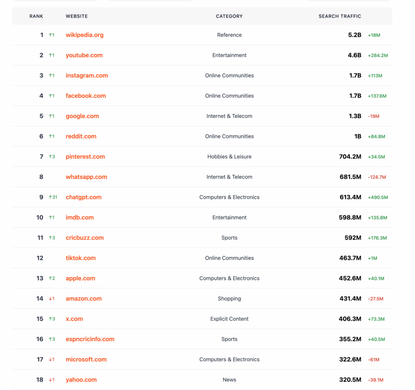Click the WEBSITE column header
The image size is (415, 390).
(77, 16)
